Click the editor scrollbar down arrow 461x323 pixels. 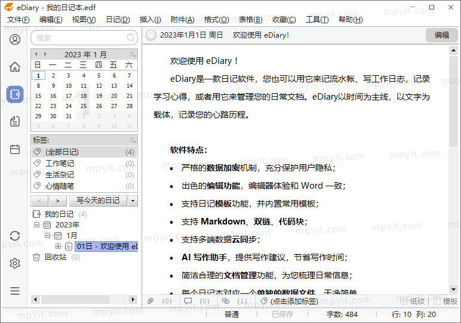[x=453, y=289]
